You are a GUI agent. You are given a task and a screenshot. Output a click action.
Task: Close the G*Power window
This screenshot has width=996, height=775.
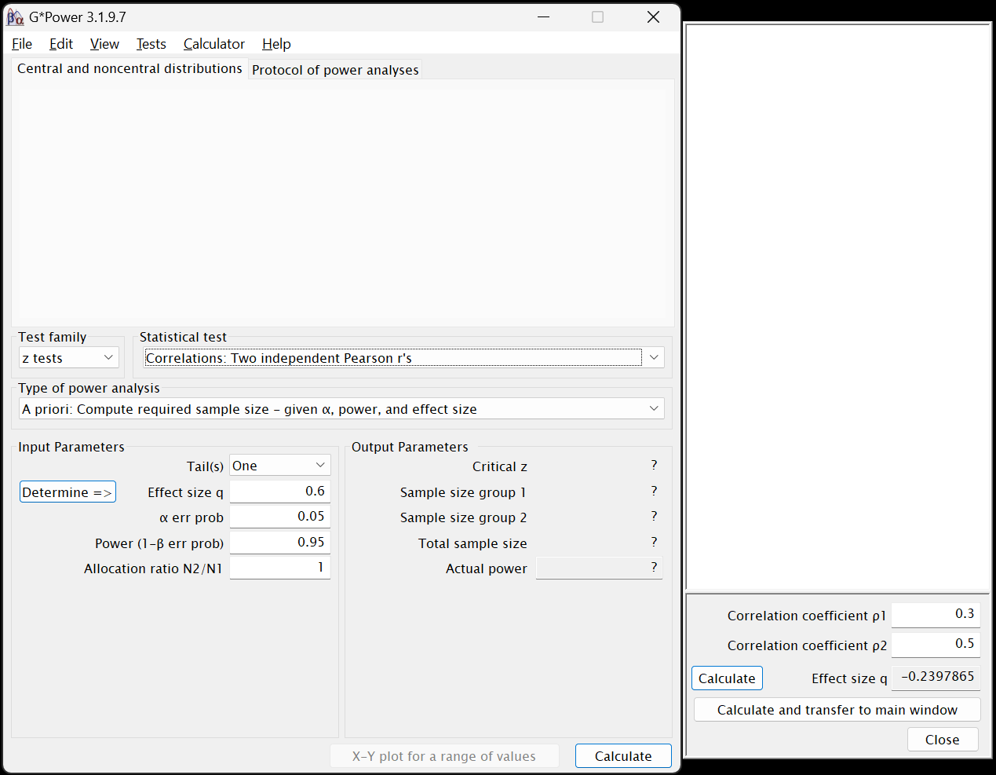[x=653, y=16]
